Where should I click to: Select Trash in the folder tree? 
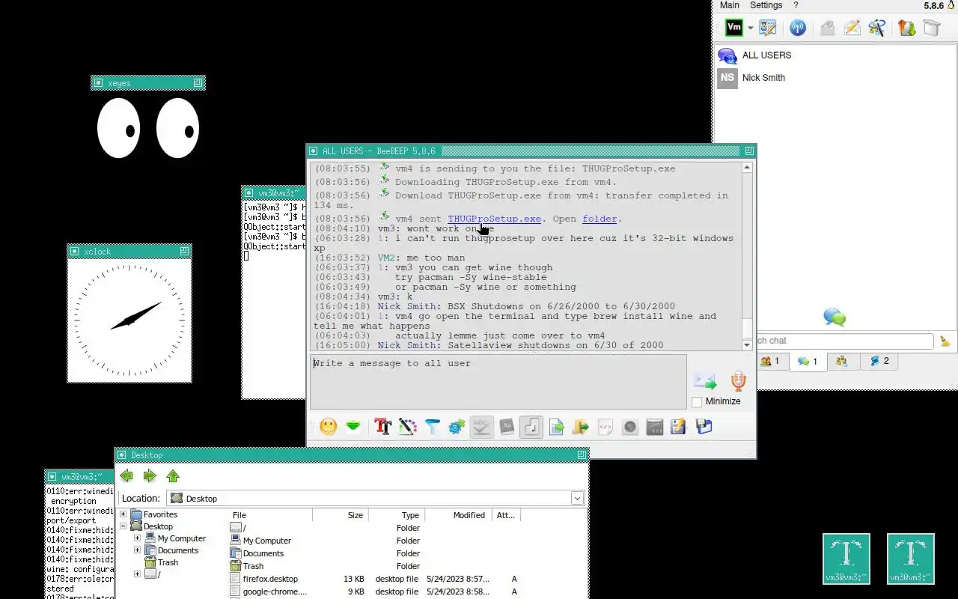[168, 562]
